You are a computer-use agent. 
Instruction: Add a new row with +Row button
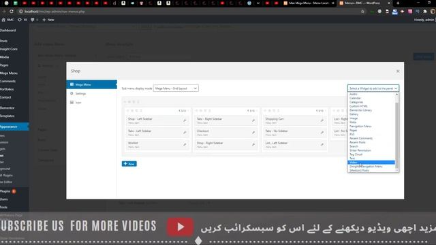point(129,164)
